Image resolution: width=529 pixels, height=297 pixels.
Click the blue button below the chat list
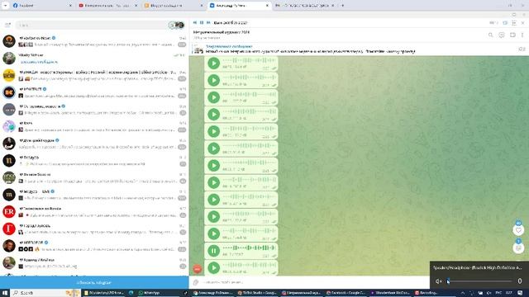tap(94, 282)
